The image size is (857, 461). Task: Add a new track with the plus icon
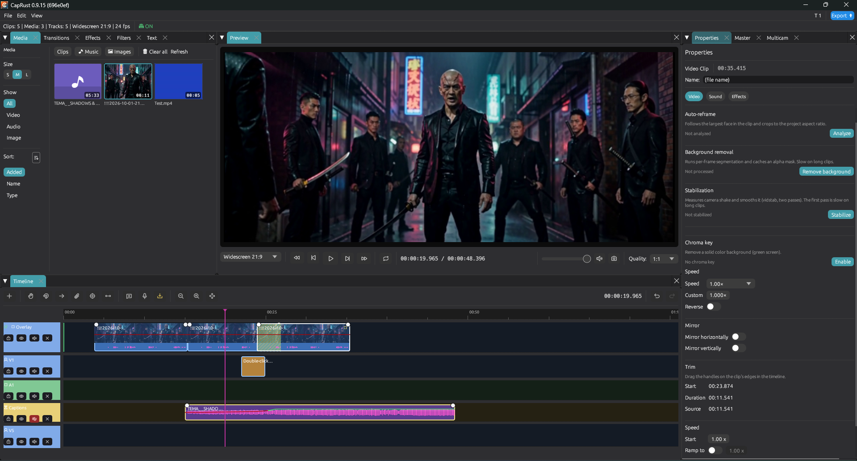[x=9, y=296]
